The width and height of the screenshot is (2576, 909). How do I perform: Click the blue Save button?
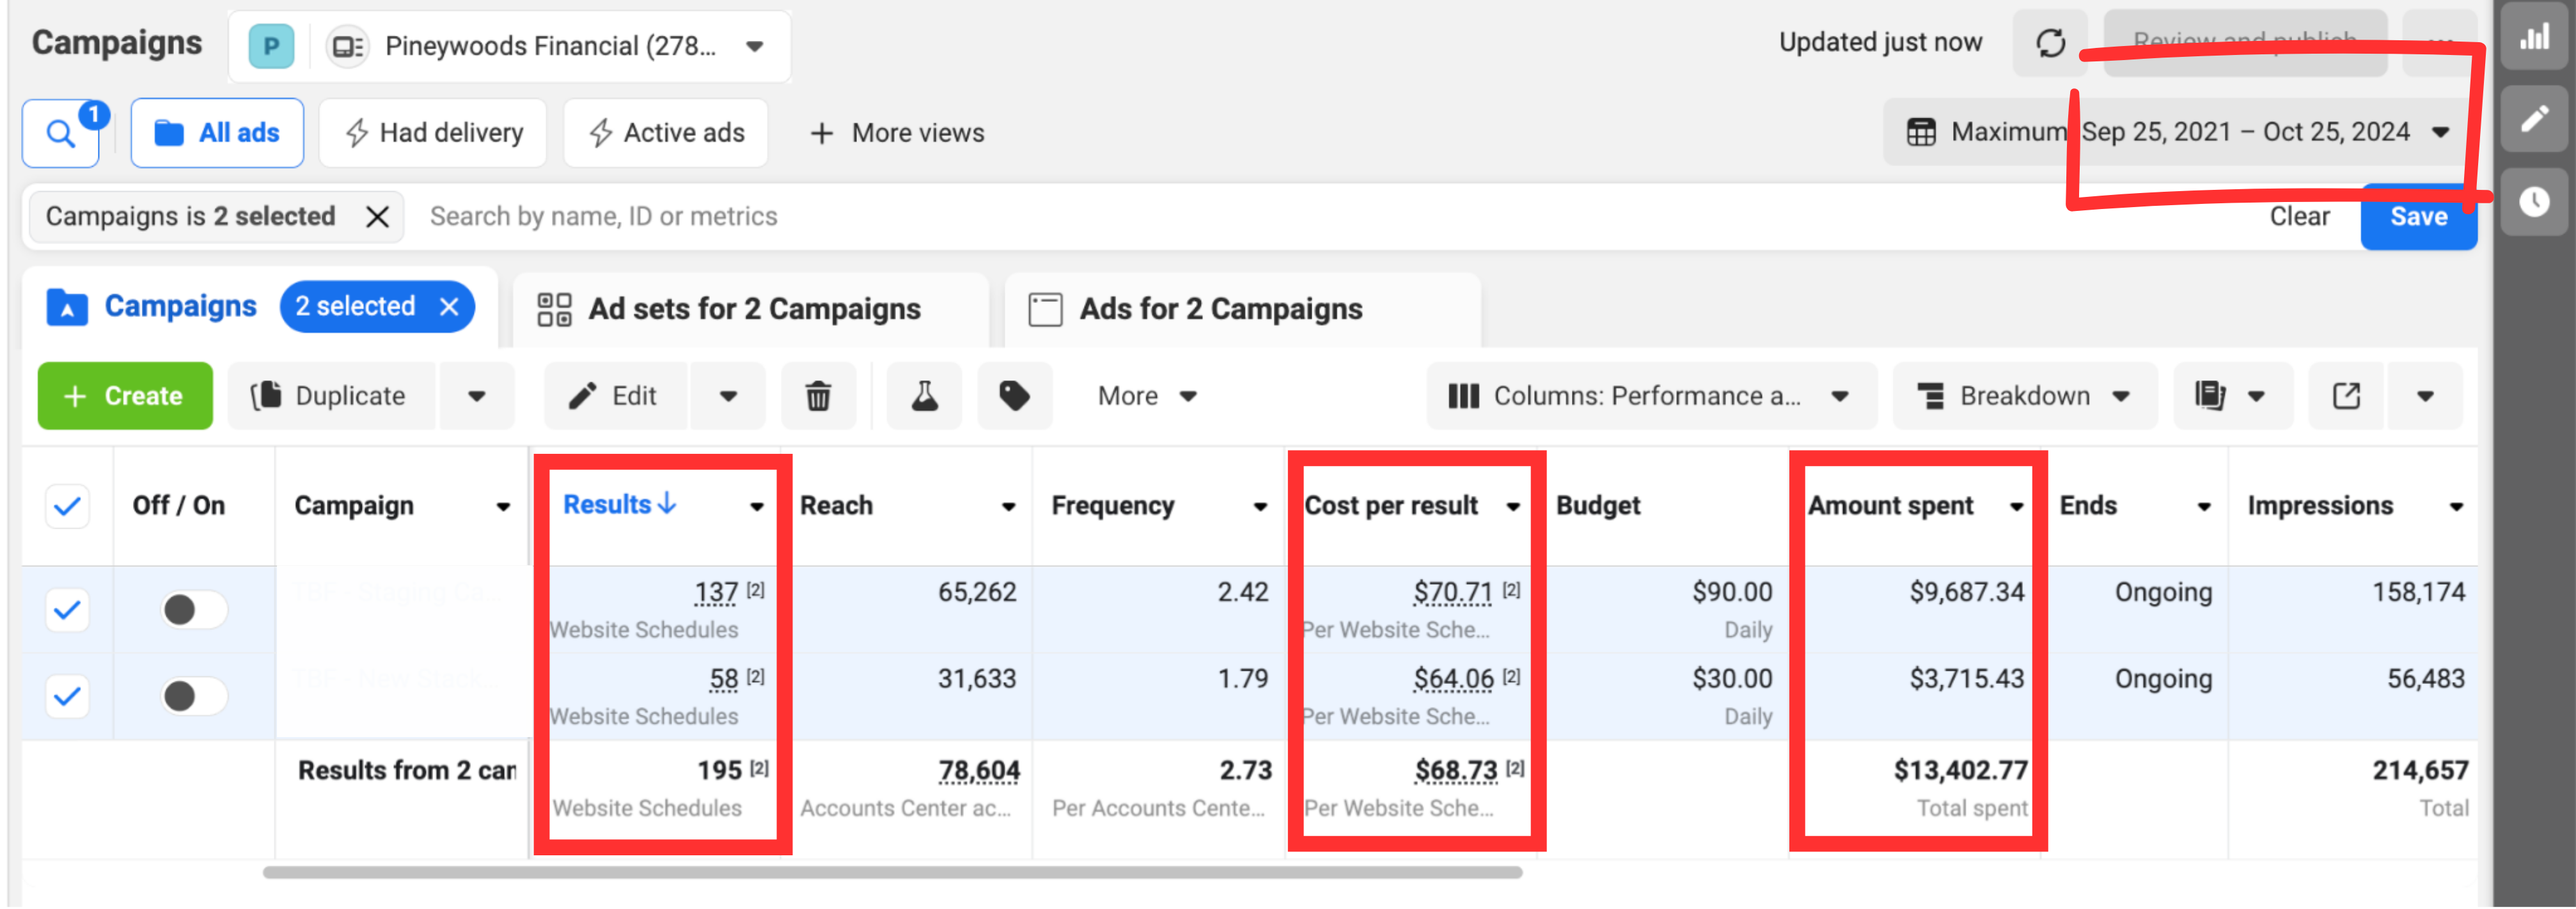(x=2418, y=217)
